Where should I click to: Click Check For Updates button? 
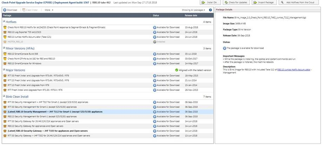(236, 2)
